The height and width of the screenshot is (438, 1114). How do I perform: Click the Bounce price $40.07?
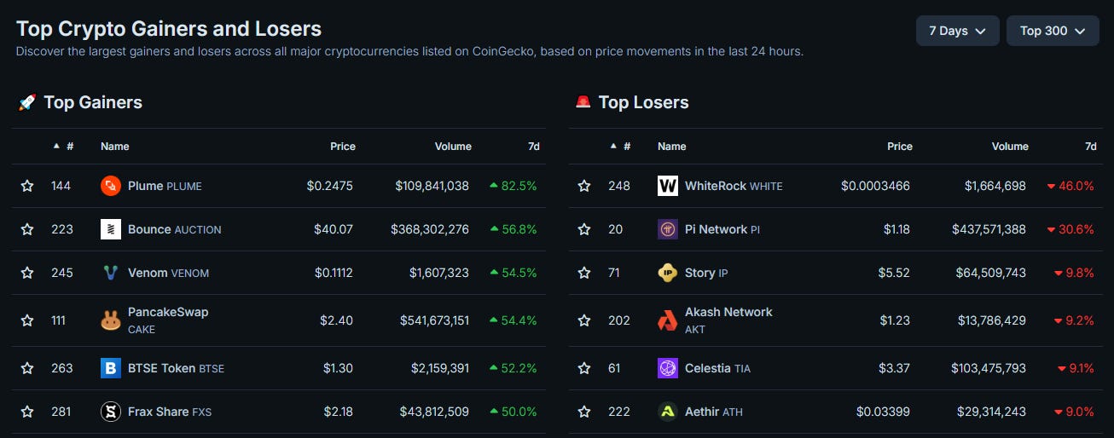(332, 229)
